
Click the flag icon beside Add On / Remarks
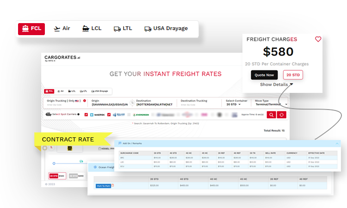pyautogui.click(x=120, y=143)
